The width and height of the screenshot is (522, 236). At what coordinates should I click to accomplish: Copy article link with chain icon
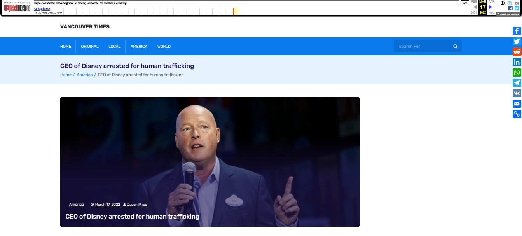click(x=517, y=114)
